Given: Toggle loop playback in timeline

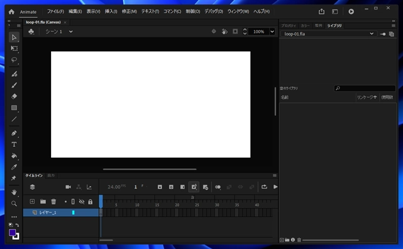Looking at the screenshot, I should point(264,187).
